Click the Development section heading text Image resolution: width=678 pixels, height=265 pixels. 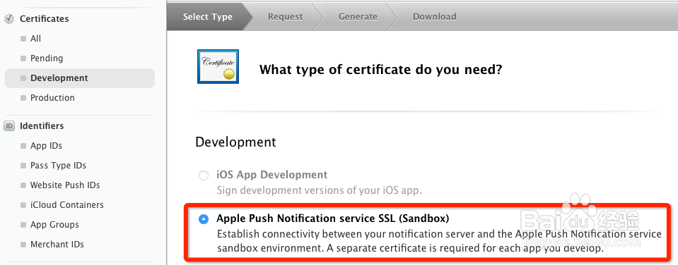coord(235,142)
